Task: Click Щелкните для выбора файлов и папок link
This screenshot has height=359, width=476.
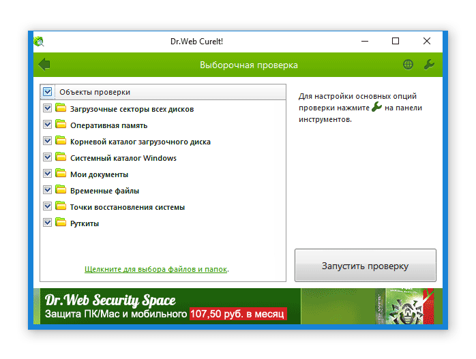Action: (155, 269)
